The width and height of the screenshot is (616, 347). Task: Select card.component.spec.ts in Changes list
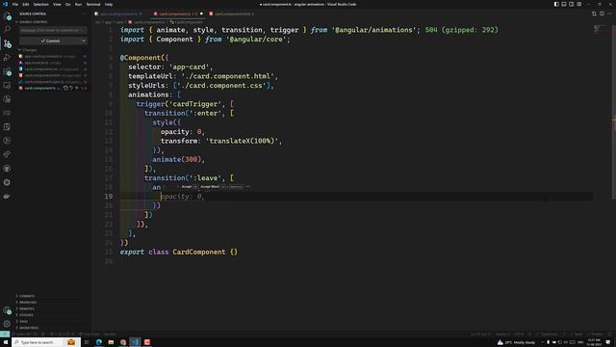53,81
